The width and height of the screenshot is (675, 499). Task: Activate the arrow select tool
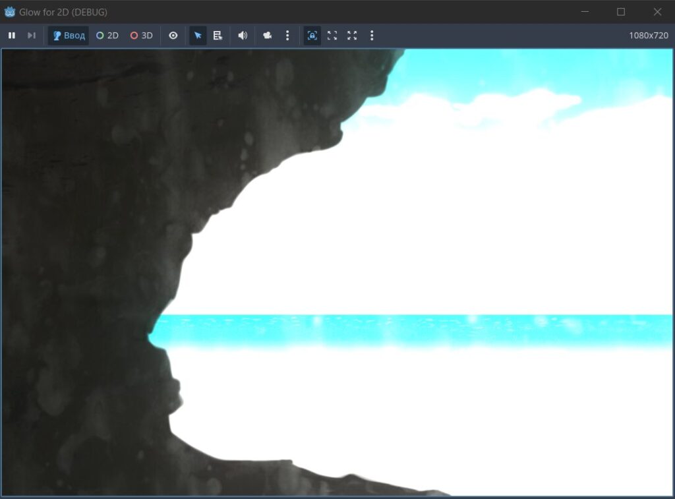click(x=198, y=36)
